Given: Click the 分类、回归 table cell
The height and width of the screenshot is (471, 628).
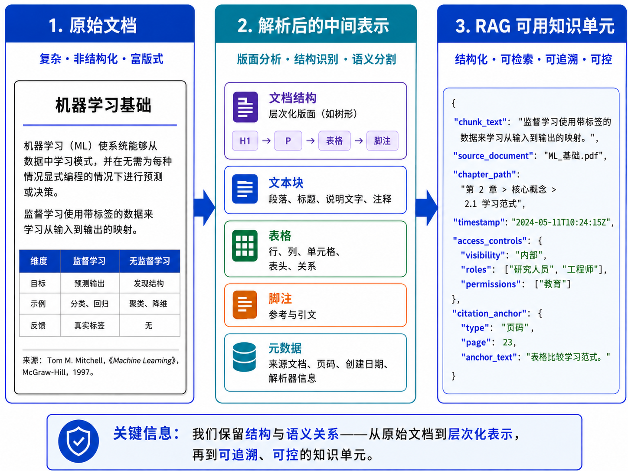Looking at the screenshot, I should [x=89, y=304].
